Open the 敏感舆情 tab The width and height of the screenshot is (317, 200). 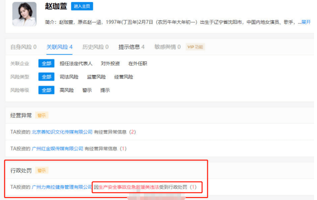coord(168,47)
